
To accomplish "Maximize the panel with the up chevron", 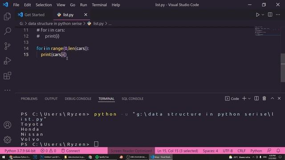I will [272, 98].
